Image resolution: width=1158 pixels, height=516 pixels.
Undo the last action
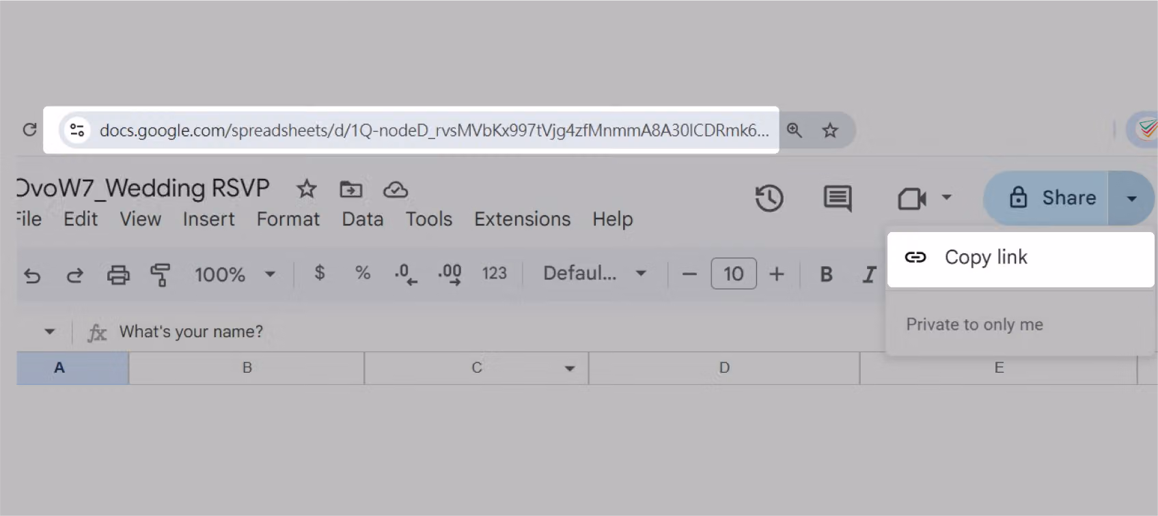click(32, 275)
